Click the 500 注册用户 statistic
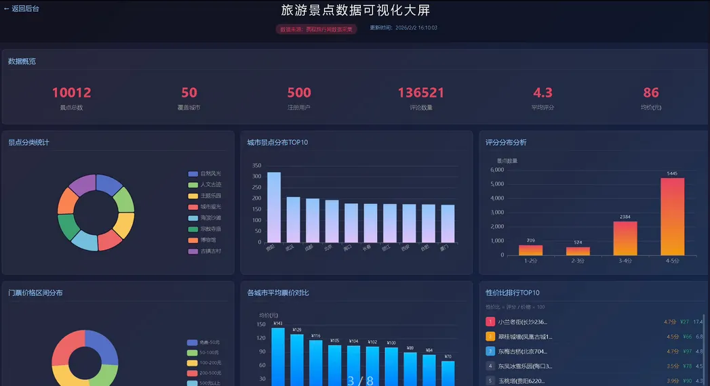710x386 pixels. (299, 98)
